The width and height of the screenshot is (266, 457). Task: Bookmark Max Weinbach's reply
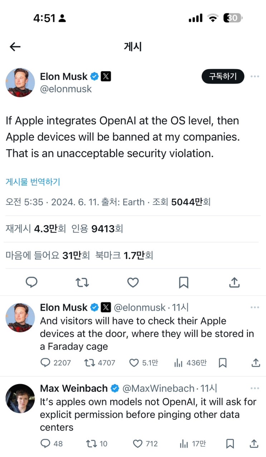pos(230,444)
